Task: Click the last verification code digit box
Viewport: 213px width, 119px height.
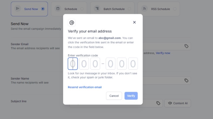Action: (x=133, y=64)
